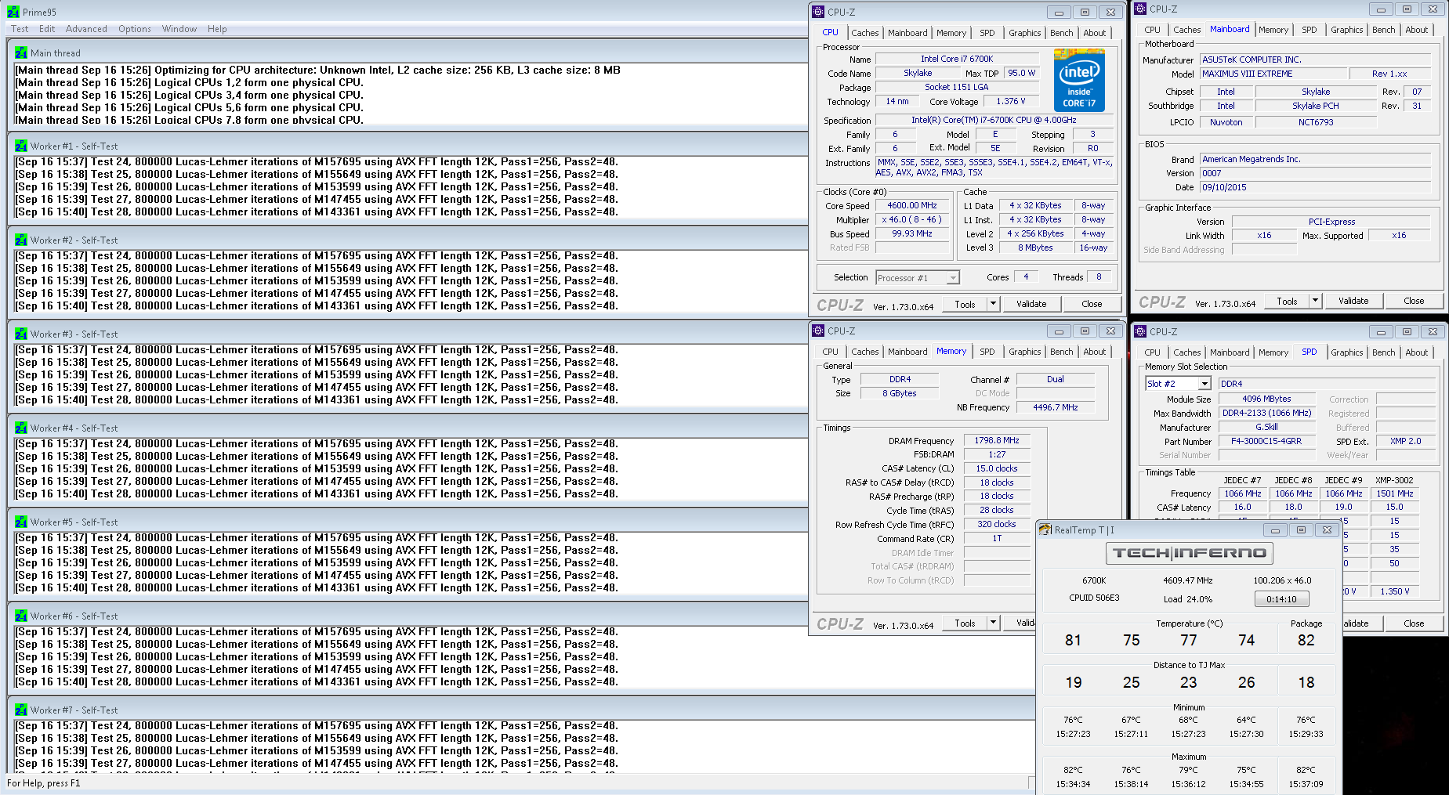1449x795 pixels.
Task: Click the Core Speed 4600.00 MHz value
Action: tap(912, 205)
